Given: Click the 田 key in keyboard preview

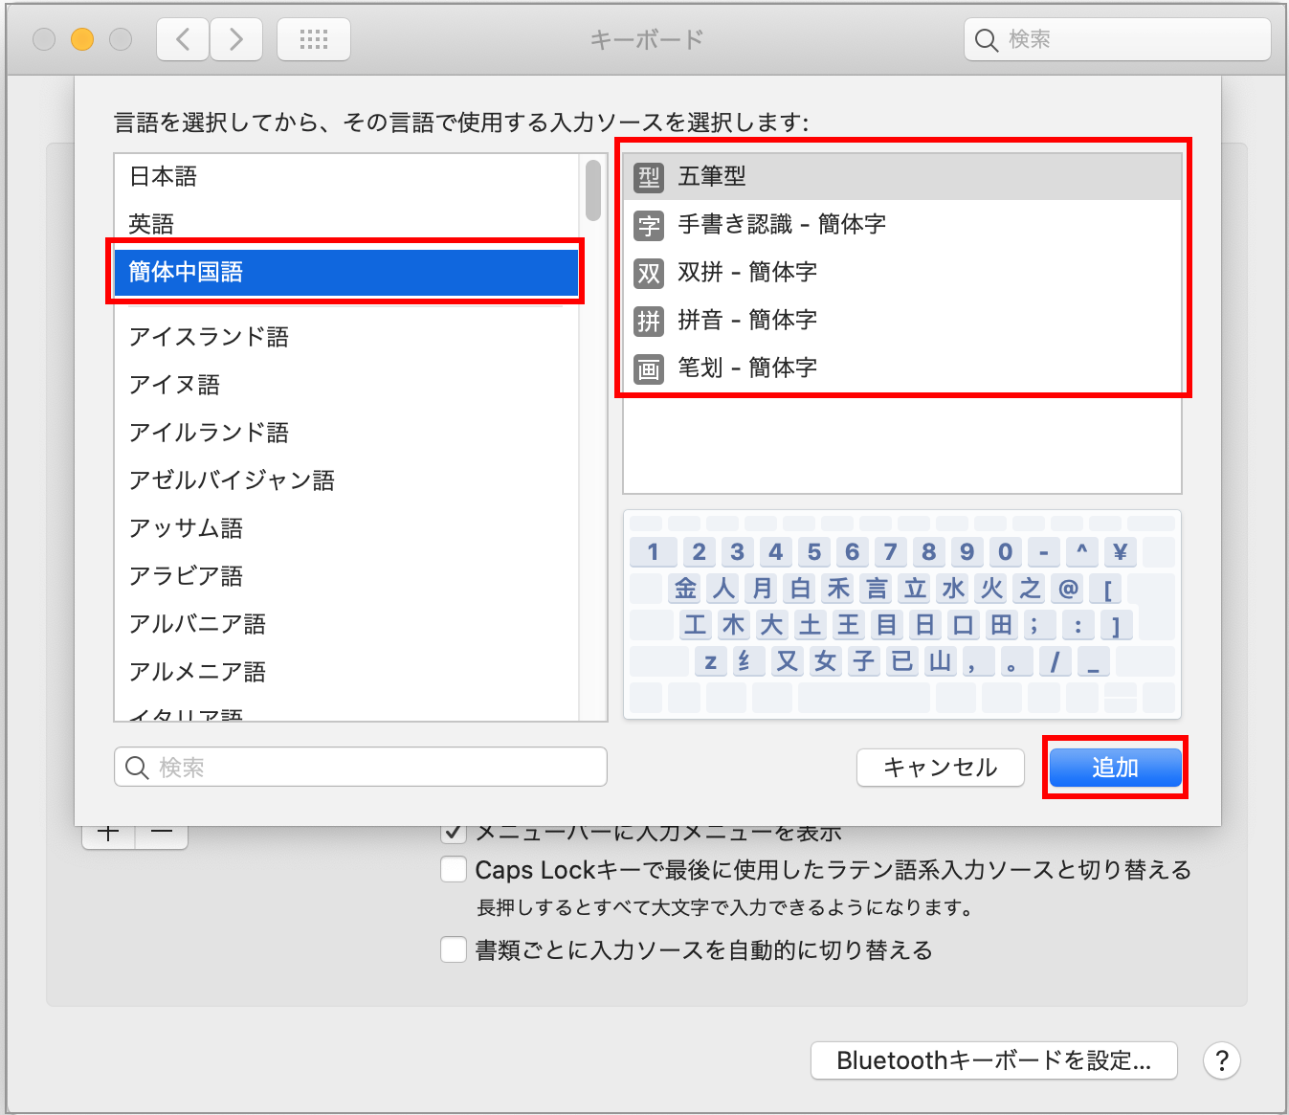Looking at the screenshot, I should tap(1002, 625).
